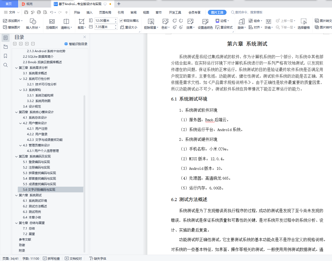Viewport: 332px width, 261px height.
Task: Click 设置透明色 (Set Transparent Color)
Action: (205, 24)
